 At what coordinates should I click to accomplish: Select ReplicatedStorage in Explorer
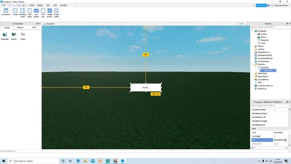pyautogui.click(x=265, y=55)
